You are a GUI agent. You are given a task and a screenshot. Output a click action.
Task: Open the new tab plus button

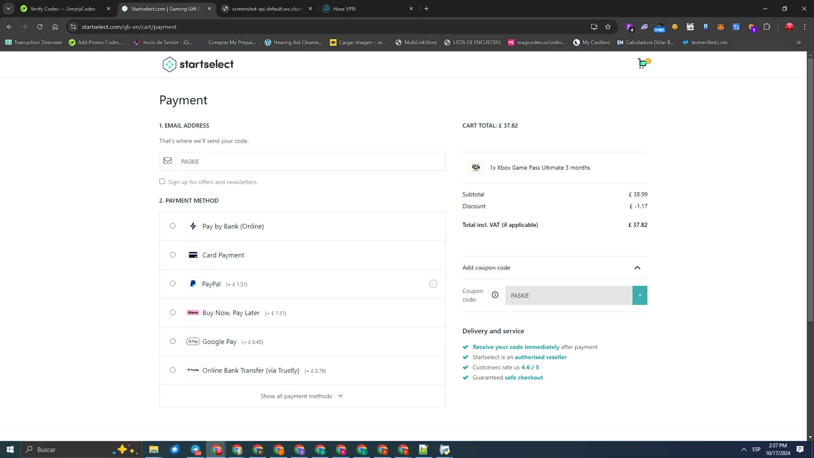pyautogui.click(x=427, y=9)
